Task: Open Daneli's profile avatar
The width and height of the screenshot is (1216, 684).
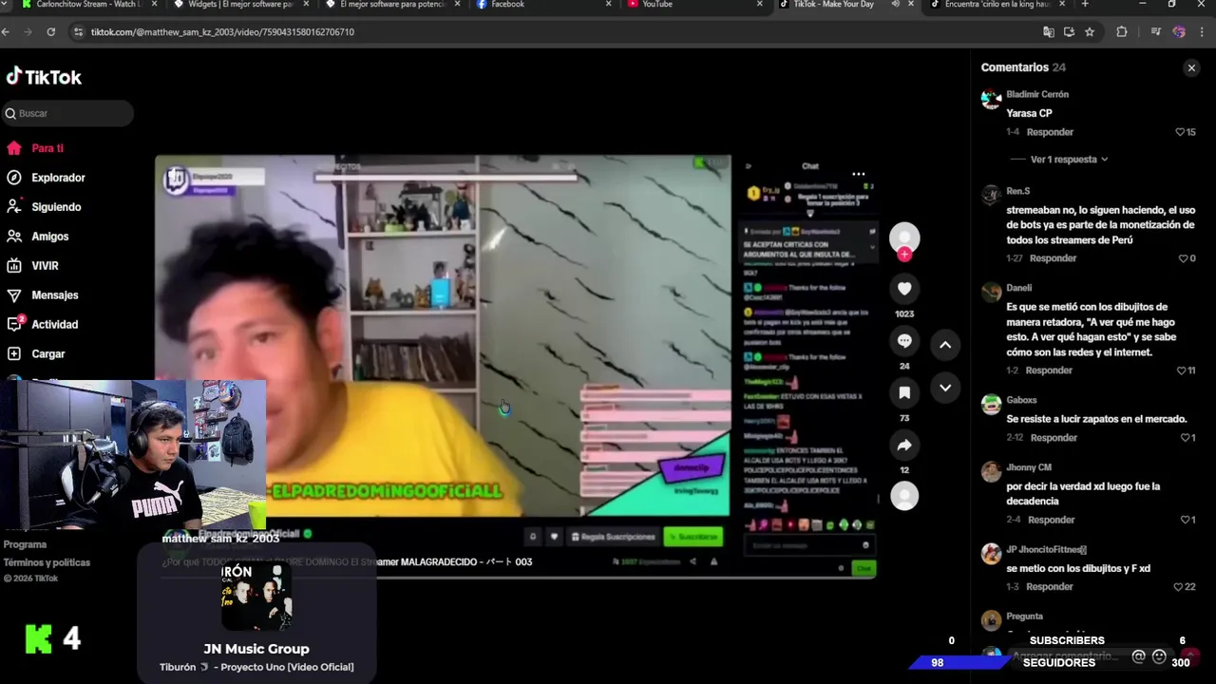Action: (991, 292)
